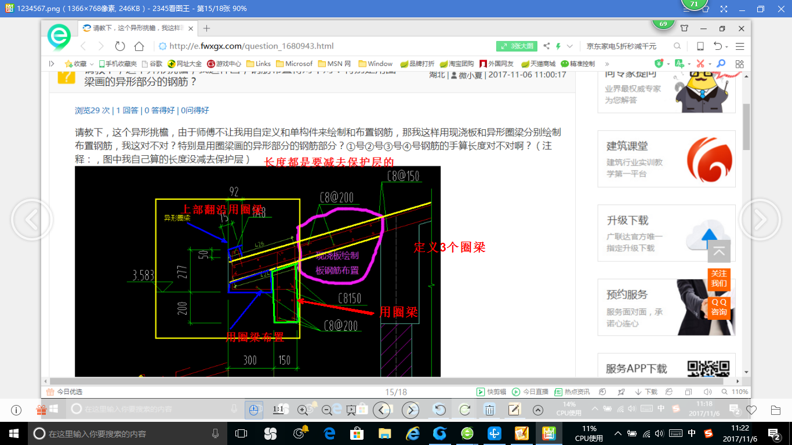Fit image to window in viewer toolbar

tap(254, 410)
